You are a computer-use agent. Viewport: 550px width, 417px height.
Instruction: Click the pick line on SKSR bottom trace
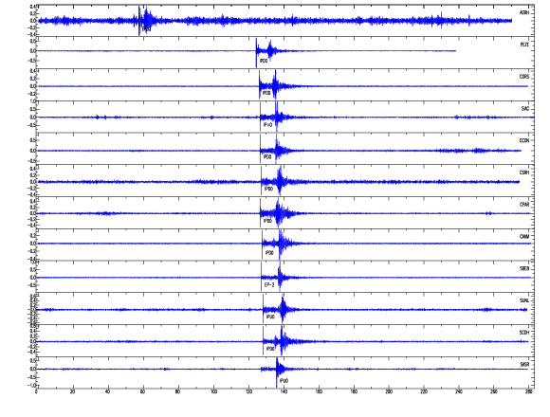tap(276, 372)
